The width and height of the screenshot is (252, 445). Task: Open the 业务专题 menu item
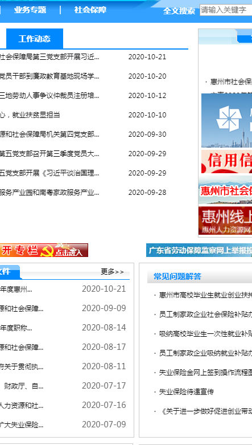30,10
